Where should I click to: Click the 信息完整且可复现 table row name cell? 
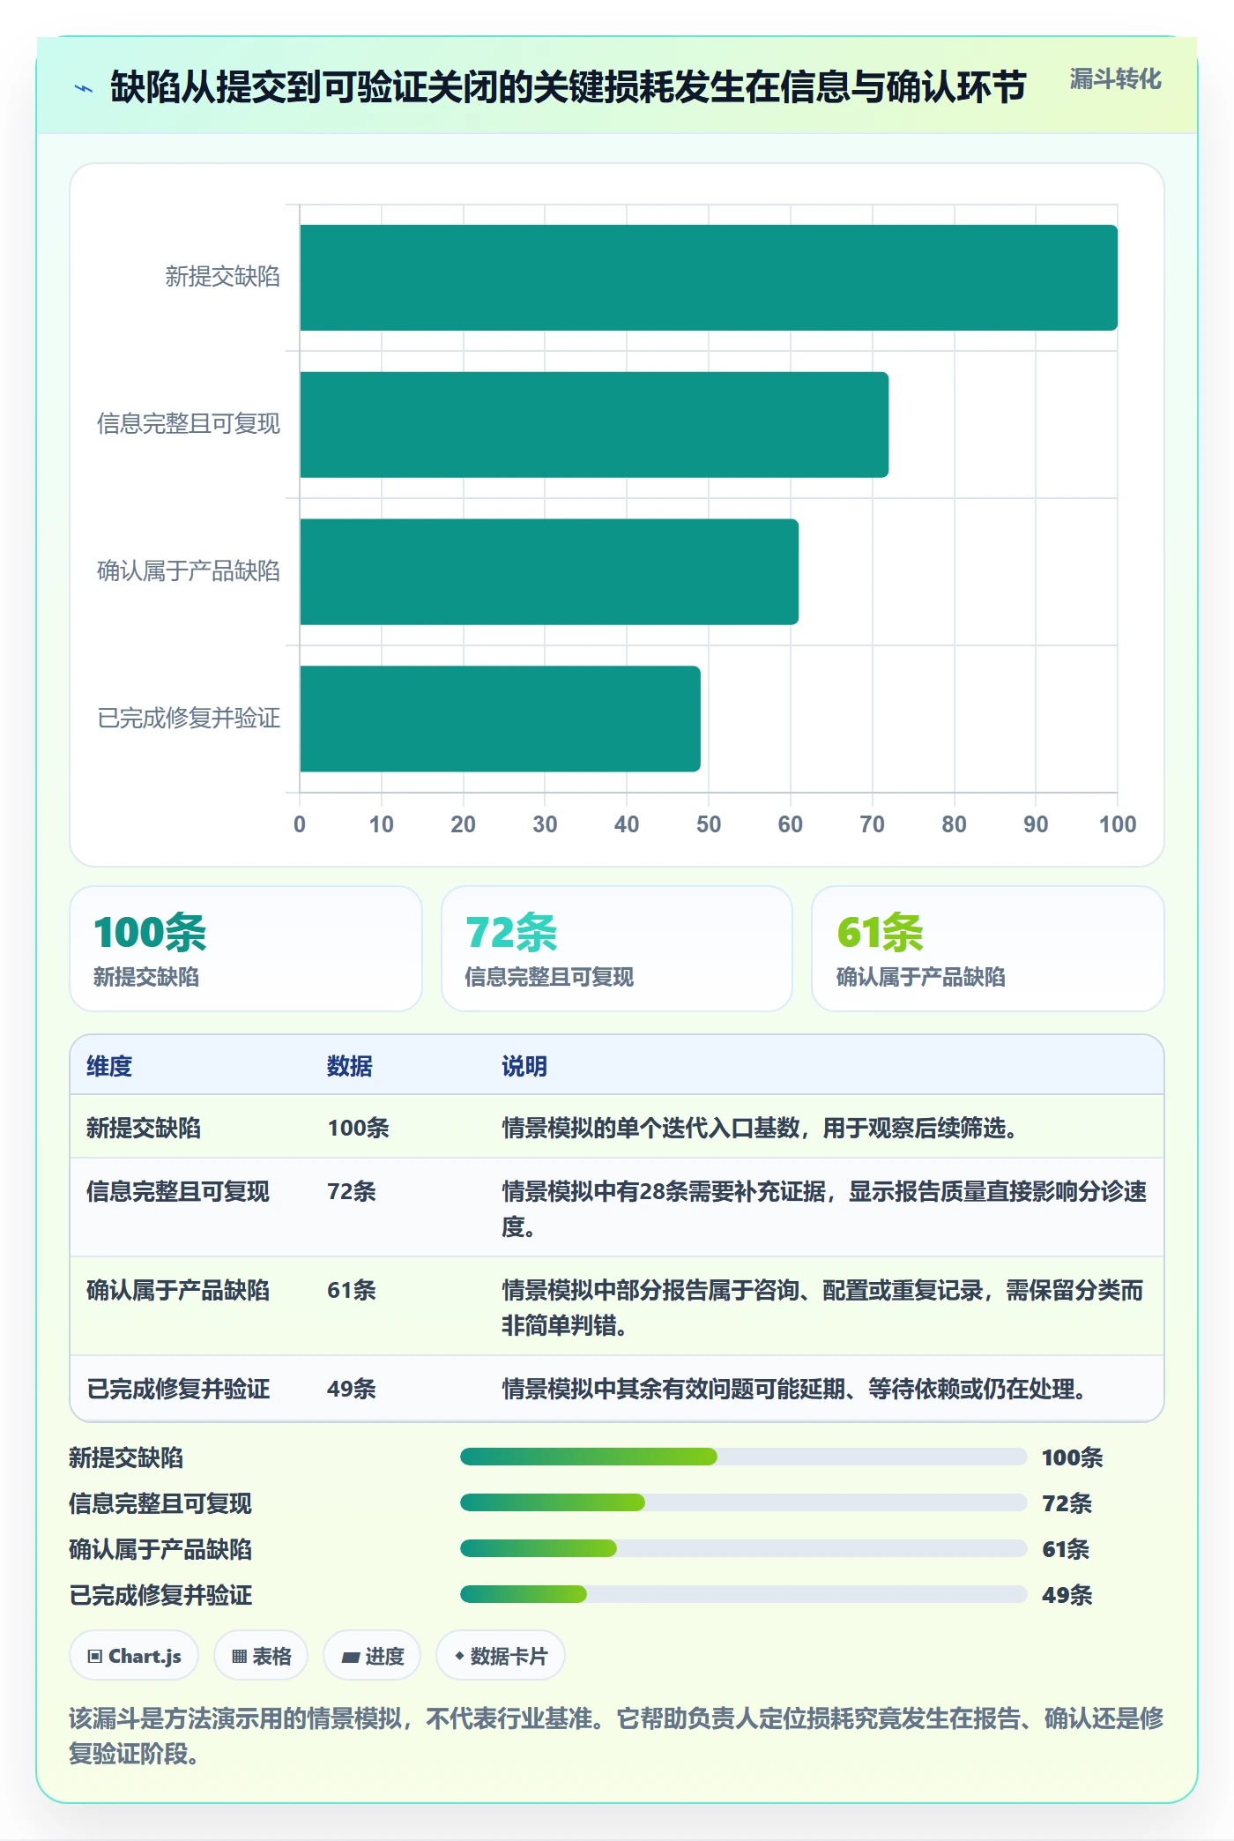point(178,1191)
